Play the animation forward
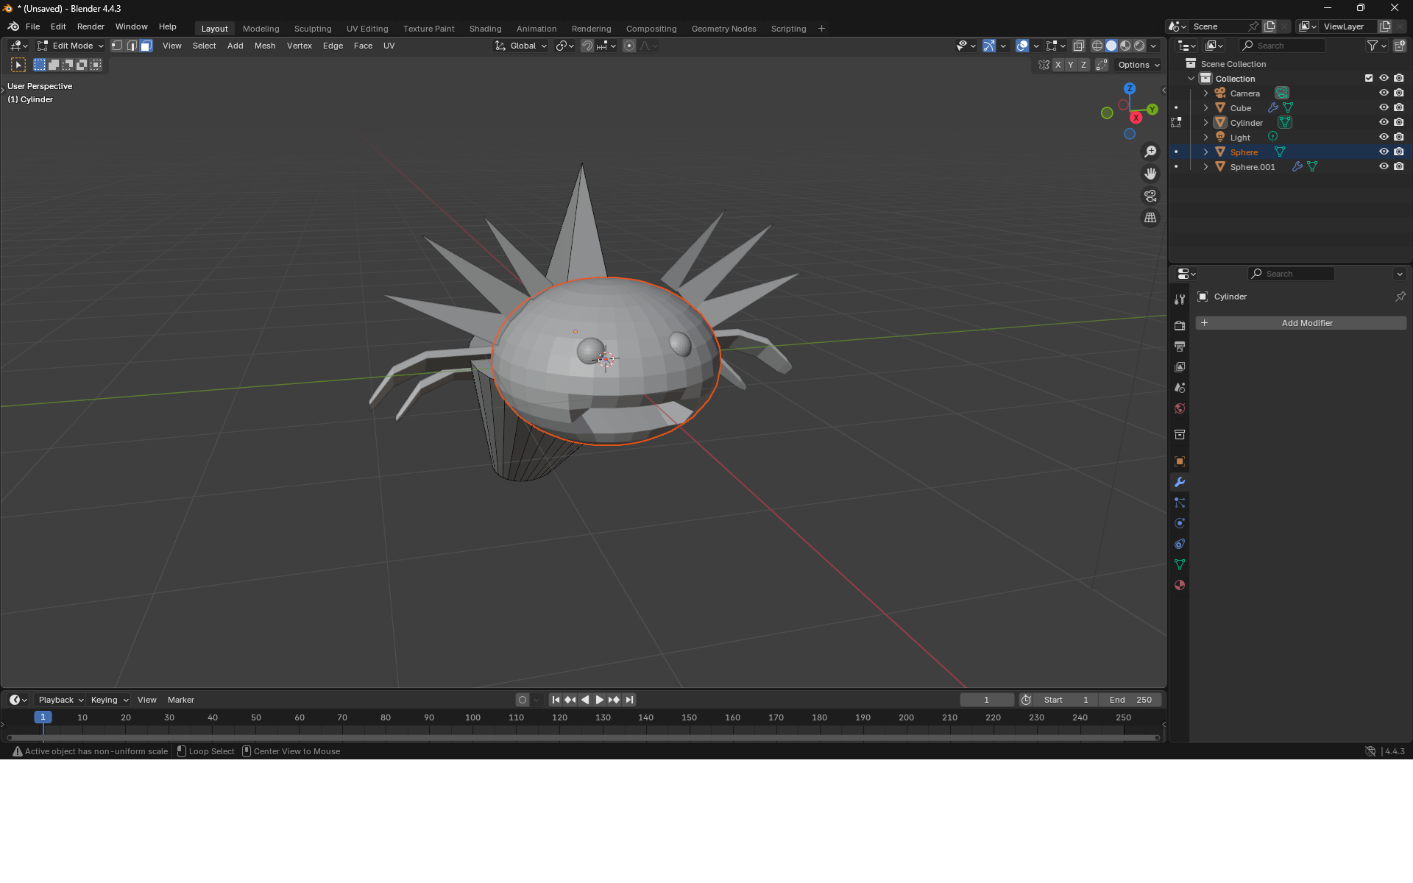The height and width of the screenshot is (883, 1413). pos(599,700)
